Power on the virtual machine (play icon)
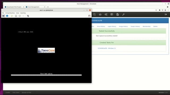This screenshot has width=170, height=95. tap(12, 16)
